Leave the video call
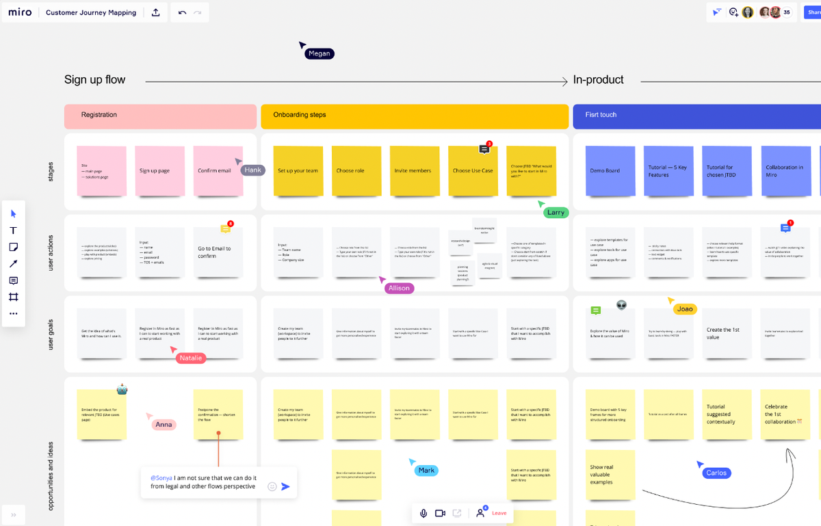Screen dimensions: 821x526 [499, 513]
